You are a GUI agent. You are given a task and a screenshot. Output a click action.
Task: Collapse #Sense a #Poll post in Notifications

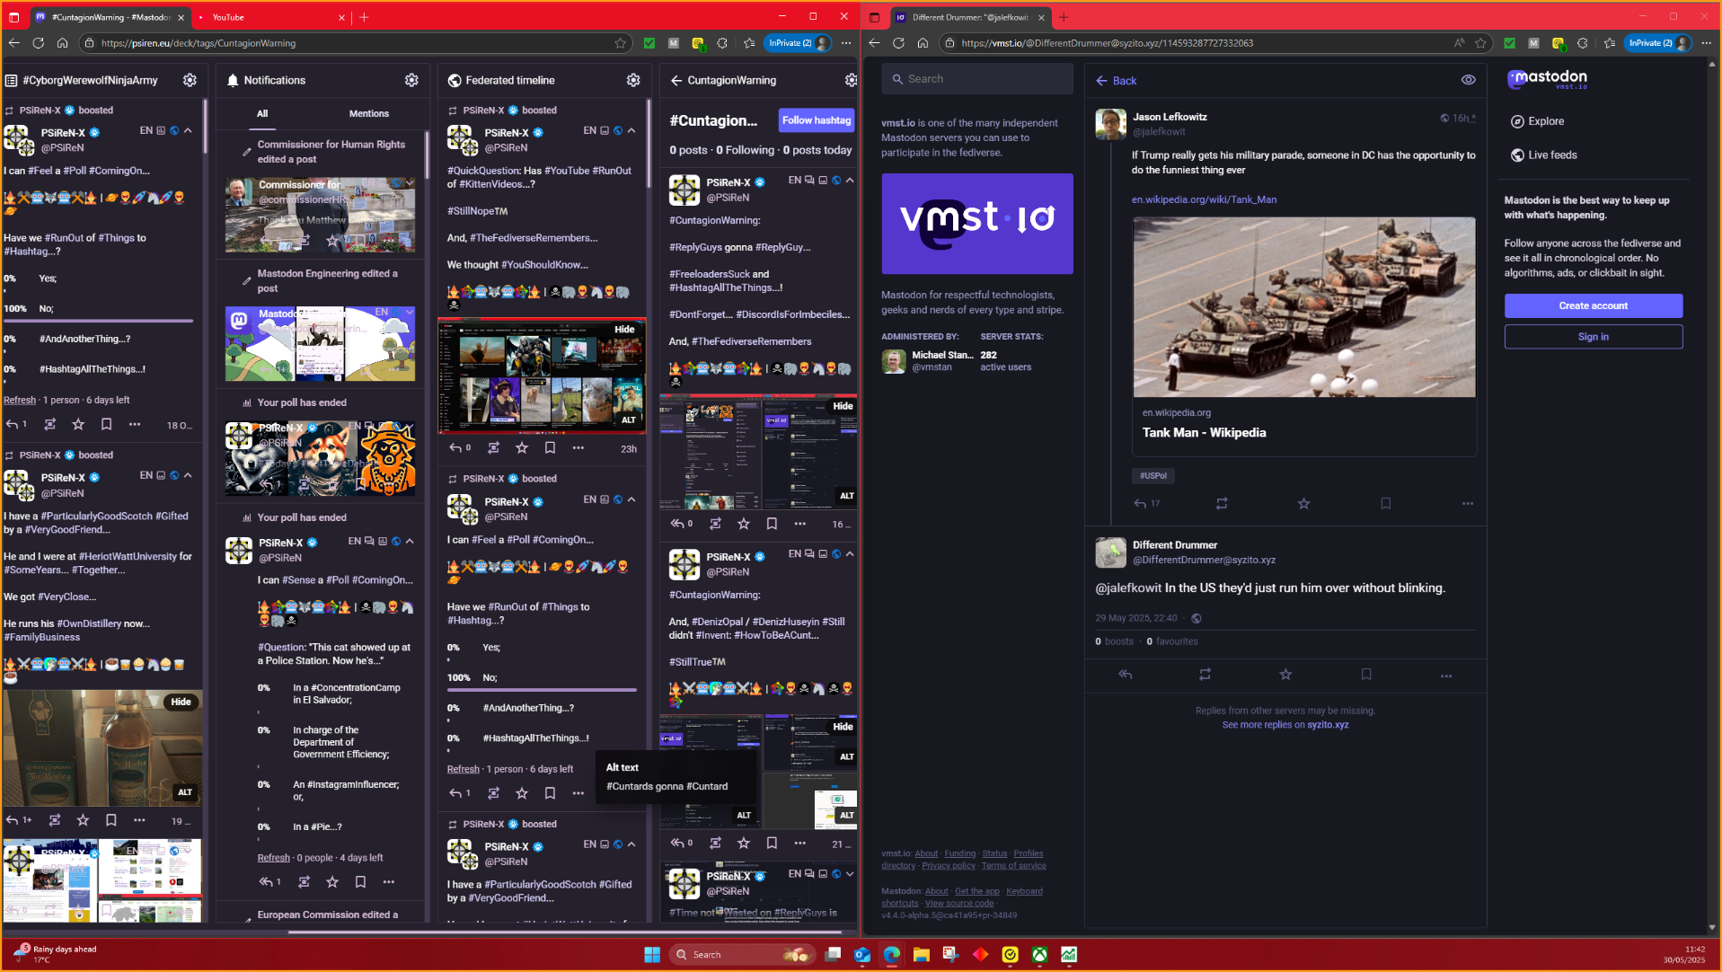[x=410, y=541]
